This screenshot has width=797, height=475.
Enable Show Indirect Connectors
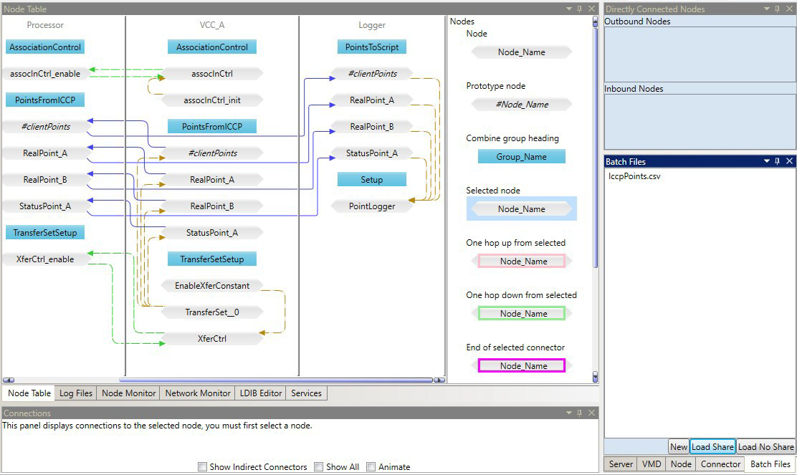pos(202,466)
